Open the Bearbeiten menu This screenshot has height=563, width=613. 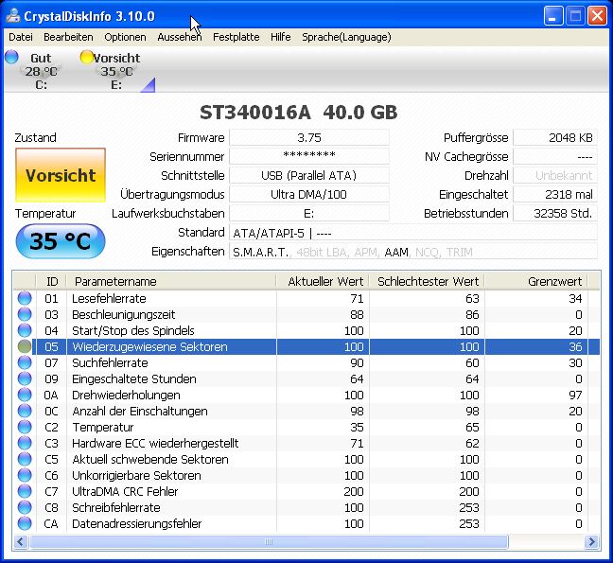[68, 37]
